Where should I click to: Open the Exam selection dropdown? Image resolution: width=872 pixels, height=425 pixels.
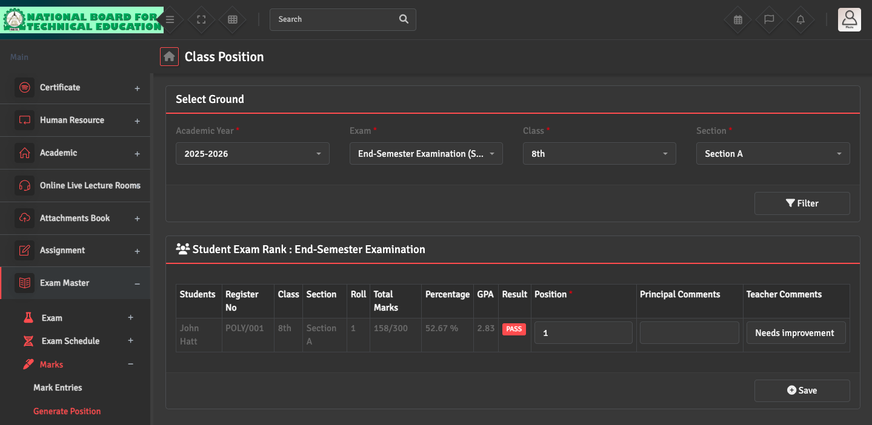[x=426, y=154]
